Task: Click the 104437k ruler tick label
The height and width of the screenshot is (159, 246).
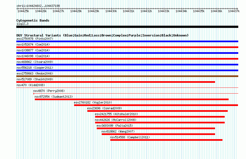Action: (234, 11)
